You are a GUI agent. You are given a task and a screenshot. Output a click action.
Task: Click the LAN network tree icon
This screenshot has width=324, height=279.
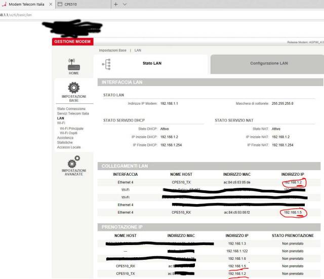[107, 64]
